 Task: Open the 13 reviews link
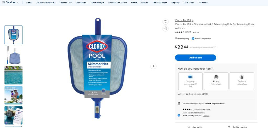point(194,32)
